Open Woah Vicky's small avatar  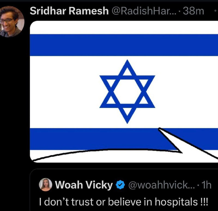tap(46, 185)
